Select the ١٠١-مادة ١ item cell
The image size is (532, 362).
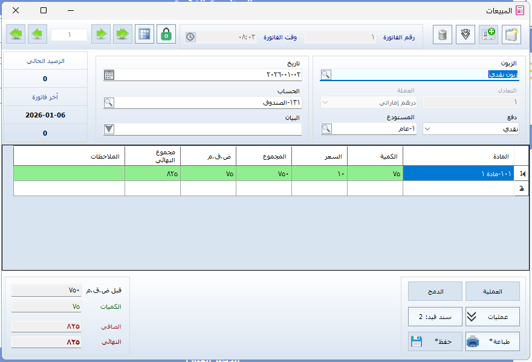click(458, 174)
